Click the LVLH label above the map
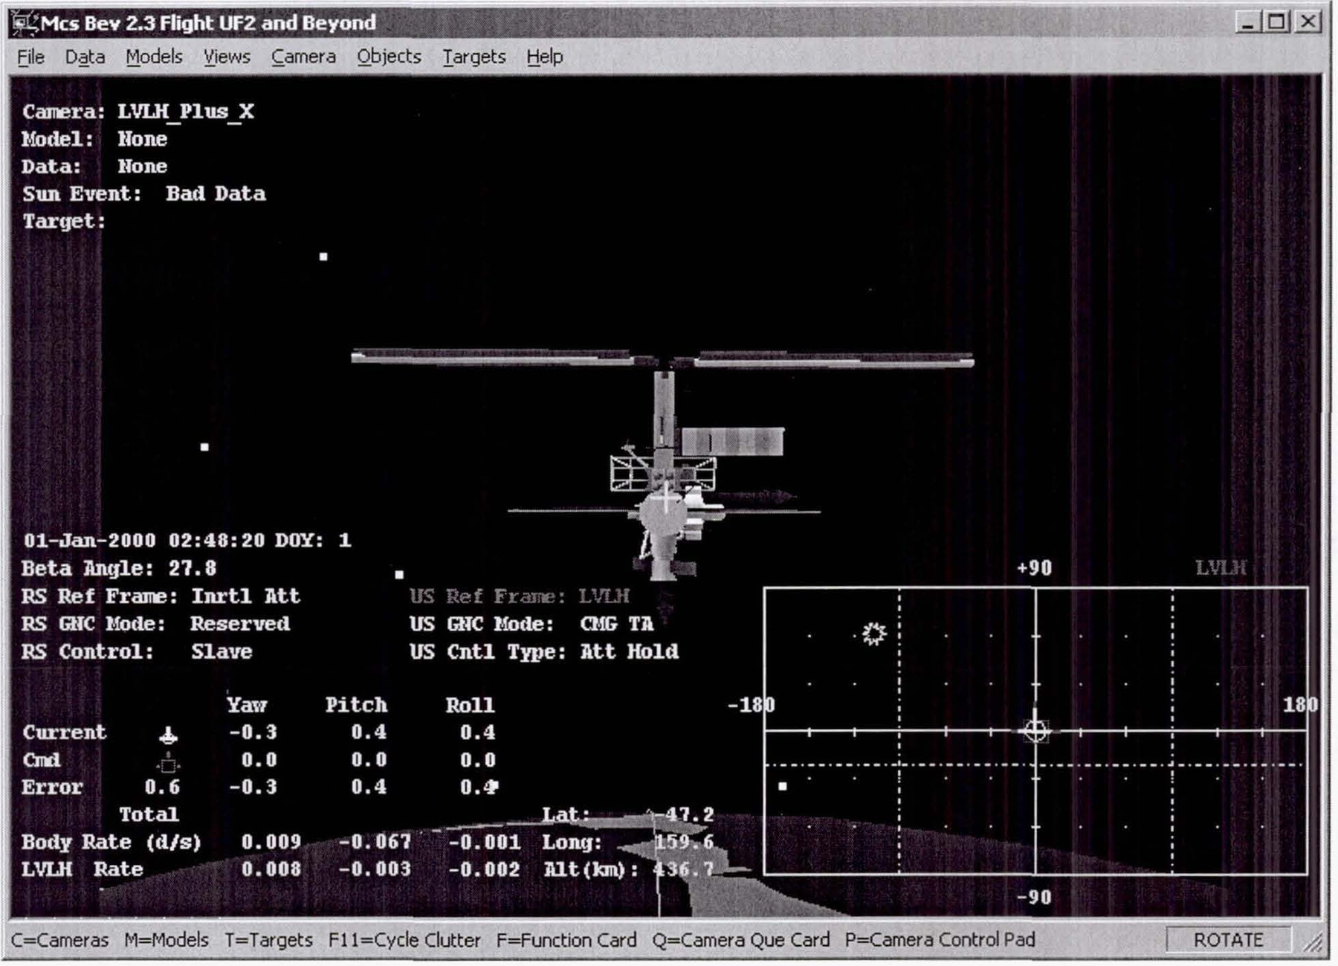This screenshot has height=966, width=1338. coord(1221,568)
